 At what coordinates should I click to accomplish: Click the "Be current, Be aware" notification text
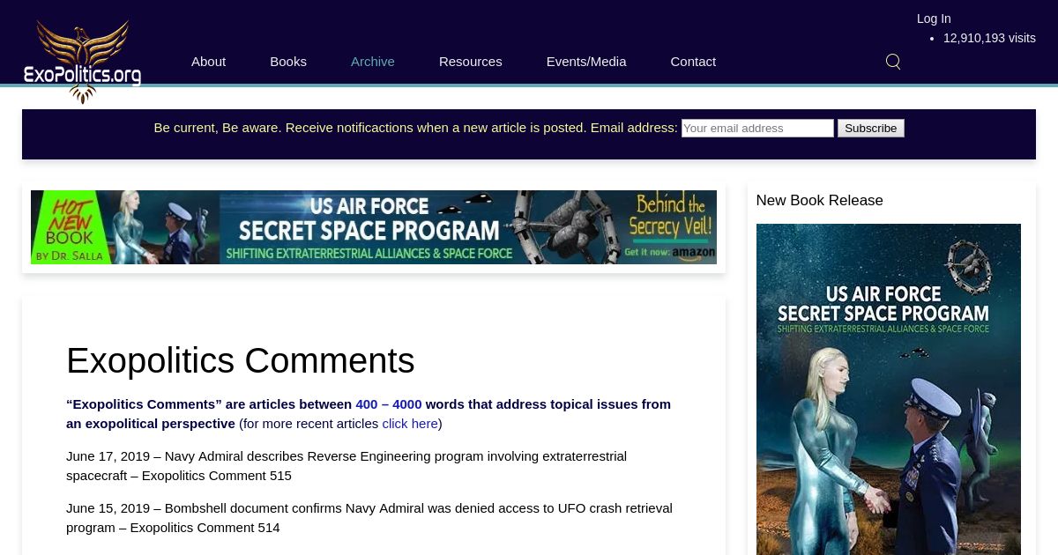pyautogui.click(x=415, y=128)
